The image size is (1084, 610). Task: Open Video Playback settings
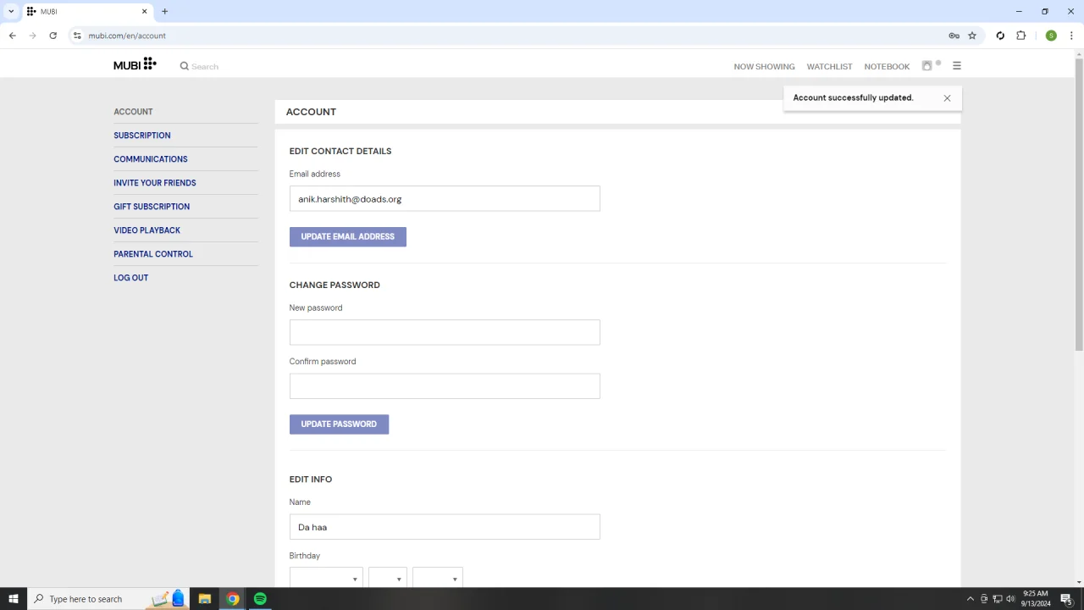click(x=147, y=230)
